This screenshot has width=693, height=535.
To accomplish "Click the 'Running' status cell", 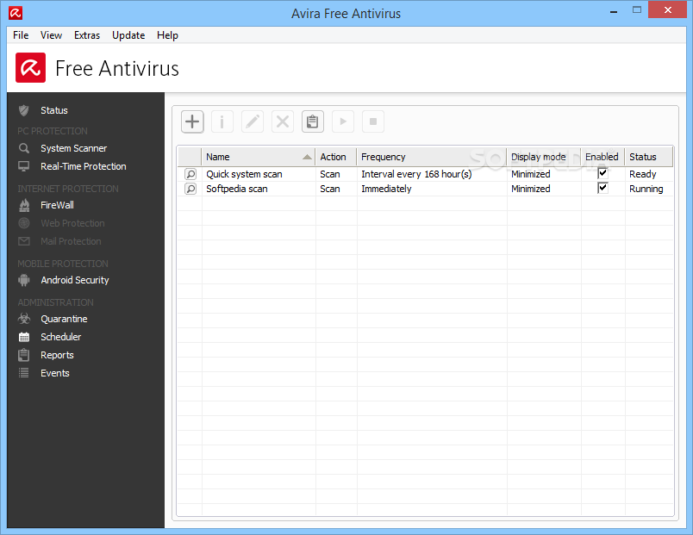I will click(646, 189).
